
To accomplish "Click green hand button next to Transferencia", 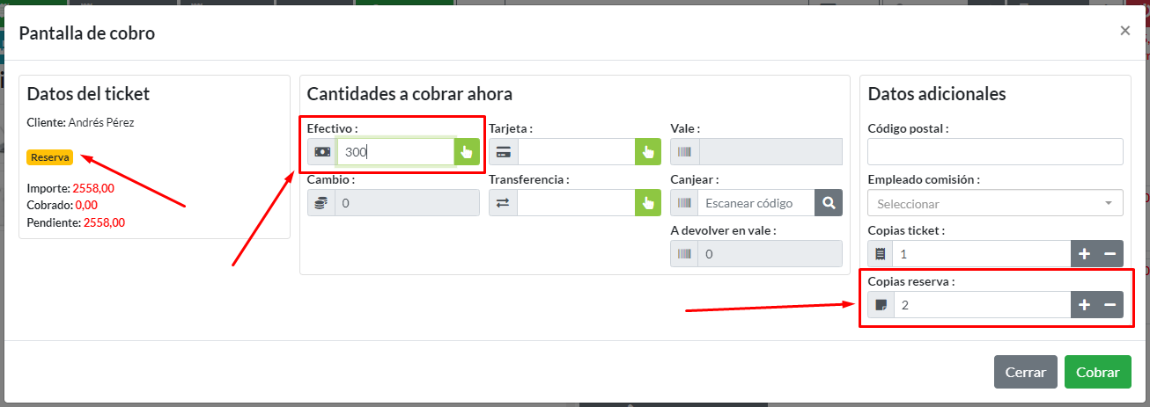I will pos(647,203).
